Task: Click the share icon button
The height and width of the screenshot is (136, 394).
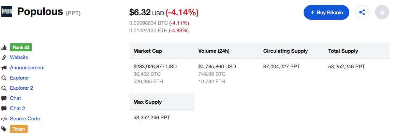Action: tap(362, 13)
